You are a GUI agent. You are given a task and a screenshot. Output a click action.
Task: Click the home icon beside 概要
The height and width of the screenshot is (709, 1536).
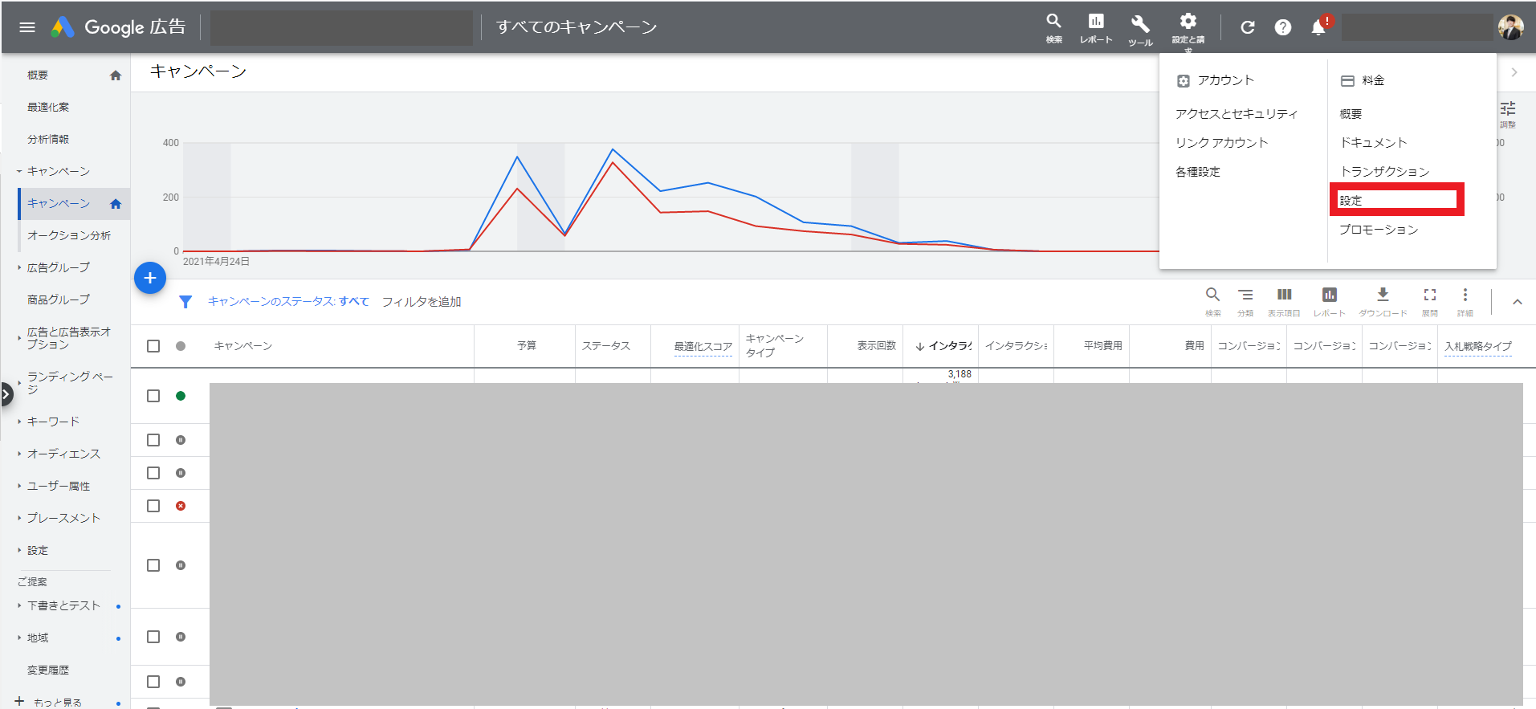(116, 75)
